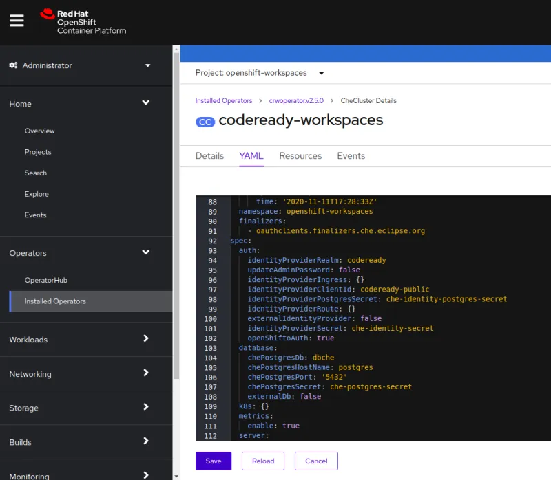
Task: Go to OperatorHub in the sidebar
Action: tap(45, 280)
